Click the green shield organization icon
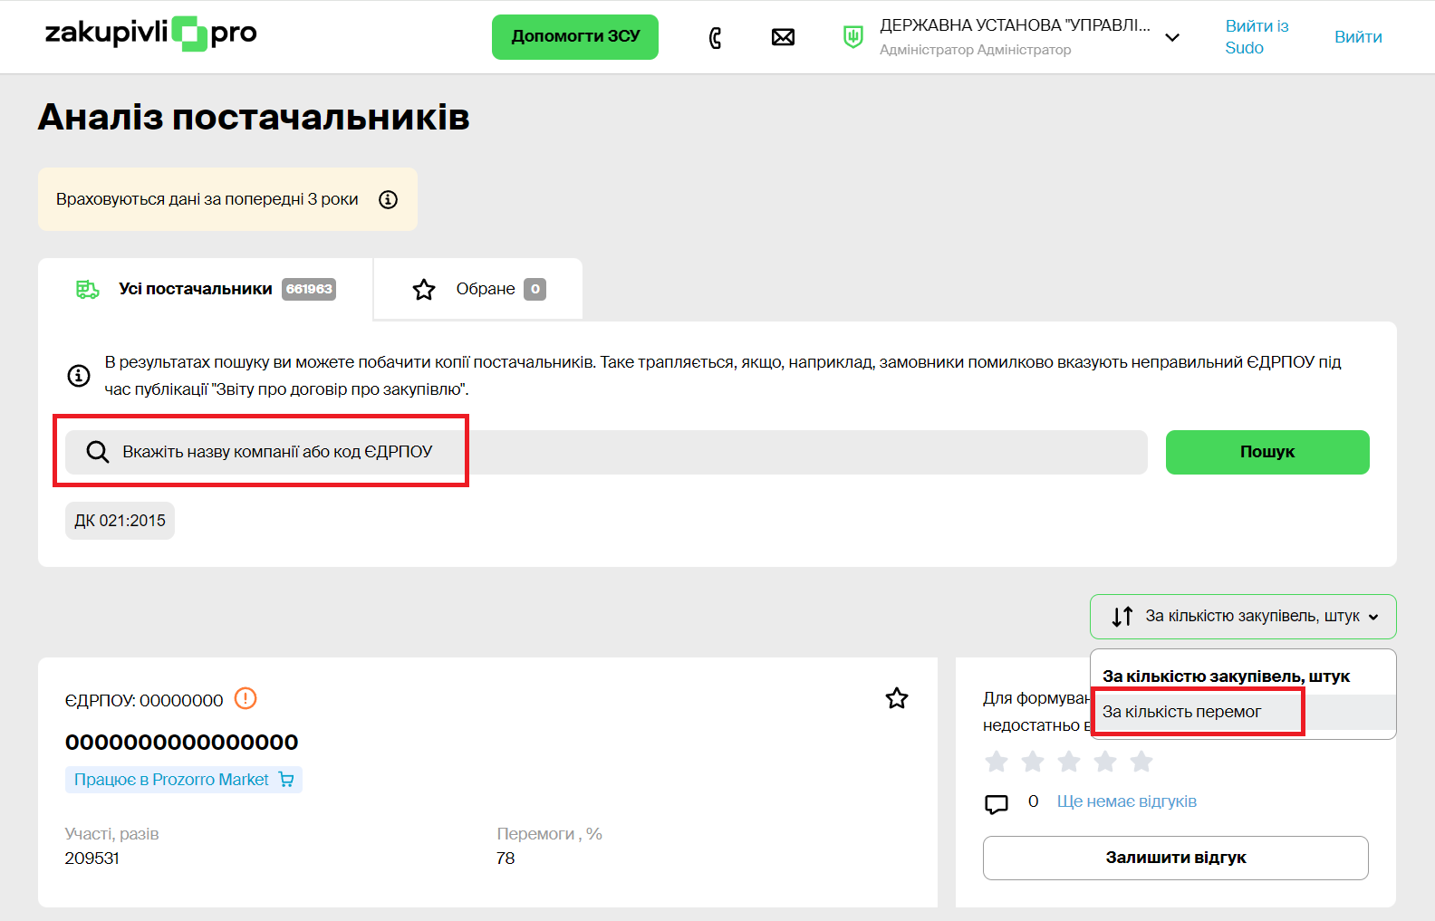 pyautogui.click(x=852, y=37)
